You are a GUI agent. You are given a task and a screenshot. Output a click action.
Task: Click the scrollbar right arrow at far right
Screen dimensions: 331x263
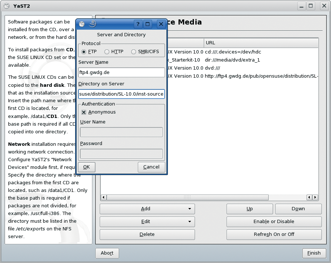point(315,197)
